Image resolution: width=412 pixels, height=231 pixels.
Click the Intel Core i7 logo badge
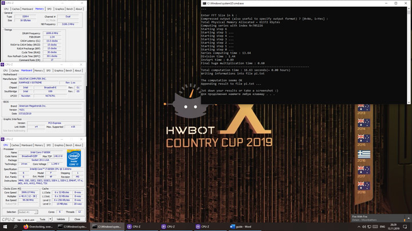(74, 158)
